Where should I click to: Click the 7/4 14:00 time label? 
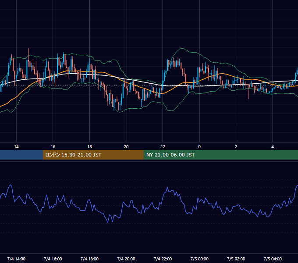pyautogui.click(x=16, y=259)
